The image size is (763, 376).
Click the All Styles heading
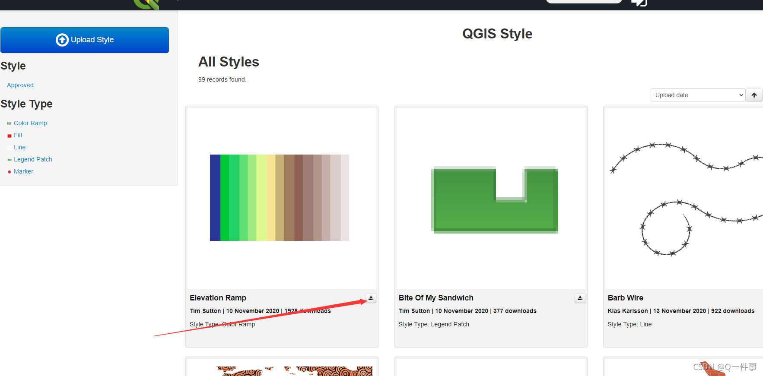coord(229,62)
